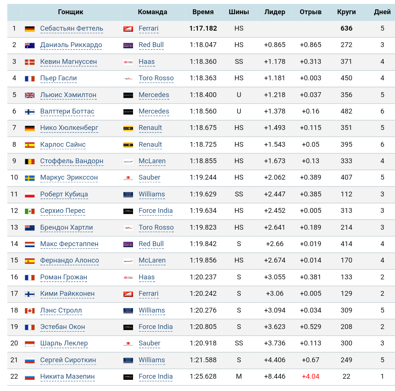Viewport: 395px width, 391px height.
Task: Click the Haas team logo in row 3
Action: click(128, 62)
